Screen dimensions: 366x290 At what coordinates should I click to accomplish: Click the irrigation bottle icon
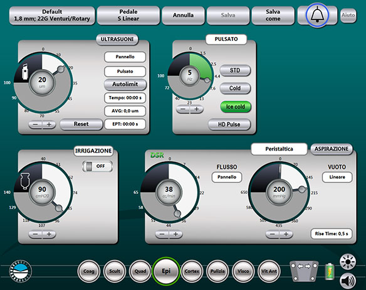(25, 181)
